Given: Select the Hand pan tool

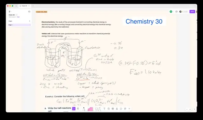Looking at the screenshot, I should point(78,109).
